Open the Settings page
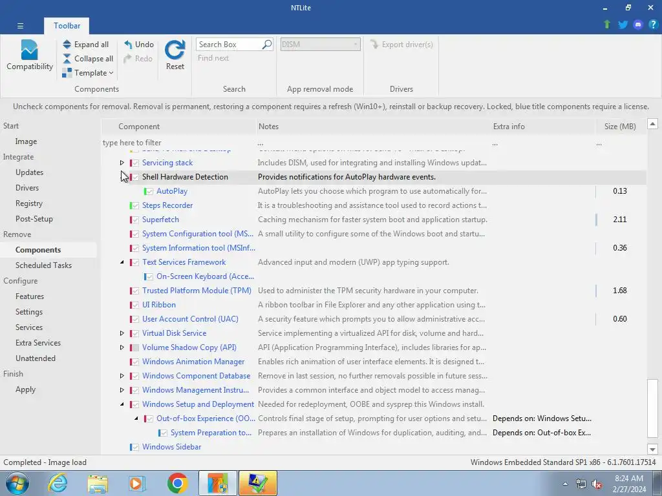The image size is (662, 496). click(x=29, y=312)
